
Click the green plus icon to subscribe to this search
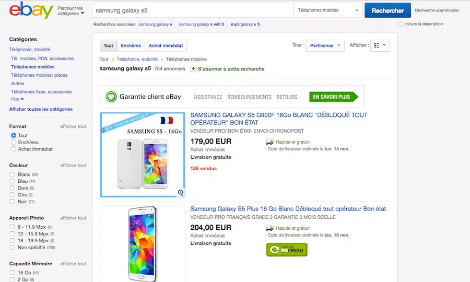pyautogui.click(x=194, y=69)
